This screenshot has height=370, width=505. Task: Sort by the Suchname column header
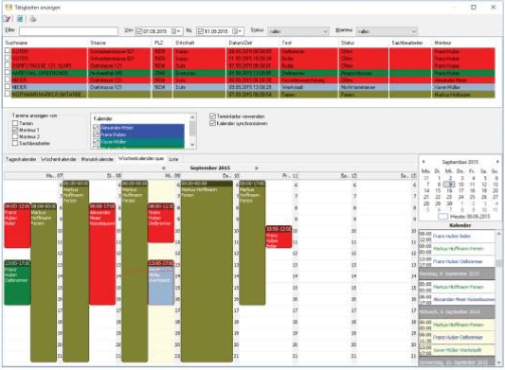click(x=45, y=43)
